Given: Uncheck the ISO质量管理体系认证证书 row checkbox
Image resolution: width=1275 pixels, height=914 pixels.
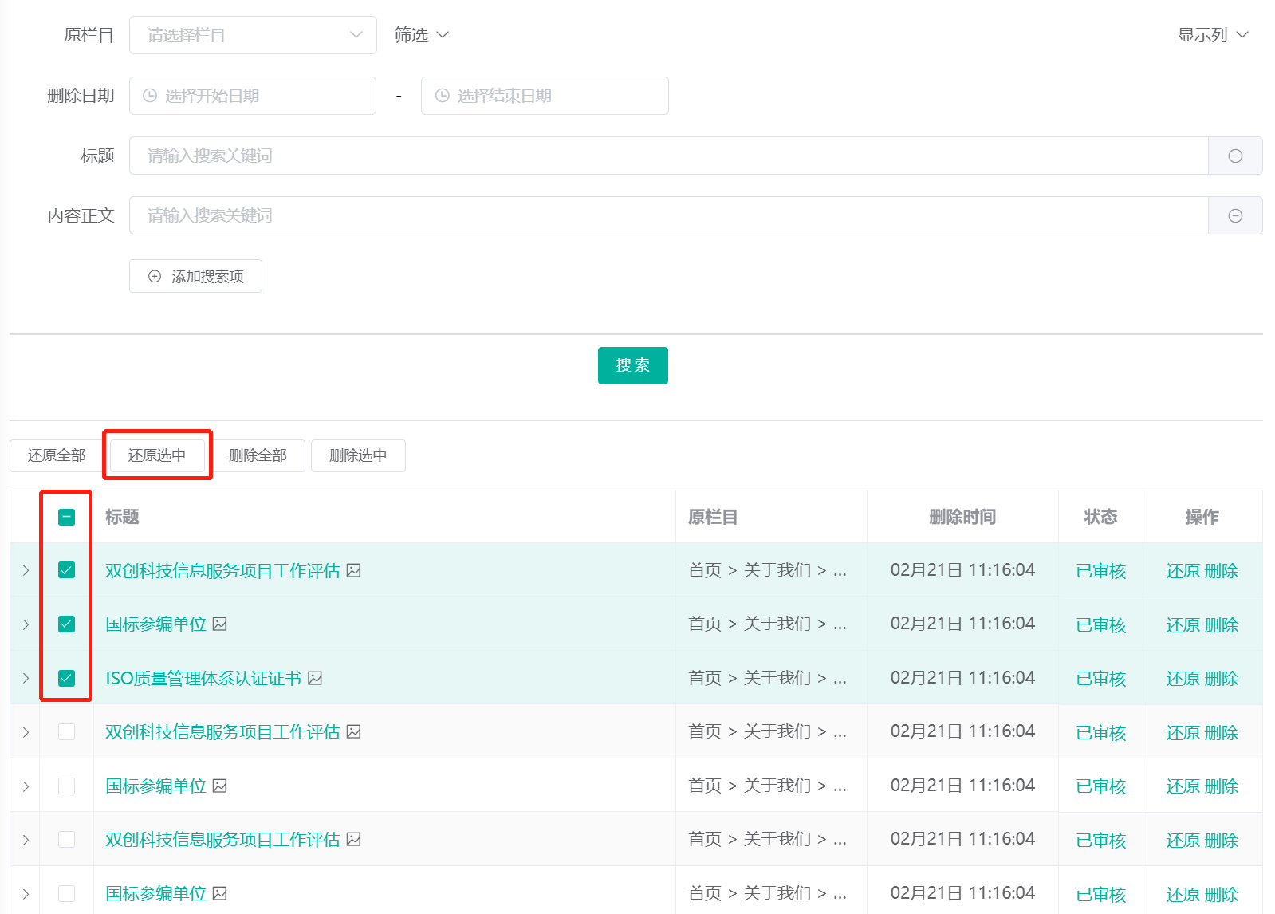Looking at the screenshot, I should coord(67,678).
